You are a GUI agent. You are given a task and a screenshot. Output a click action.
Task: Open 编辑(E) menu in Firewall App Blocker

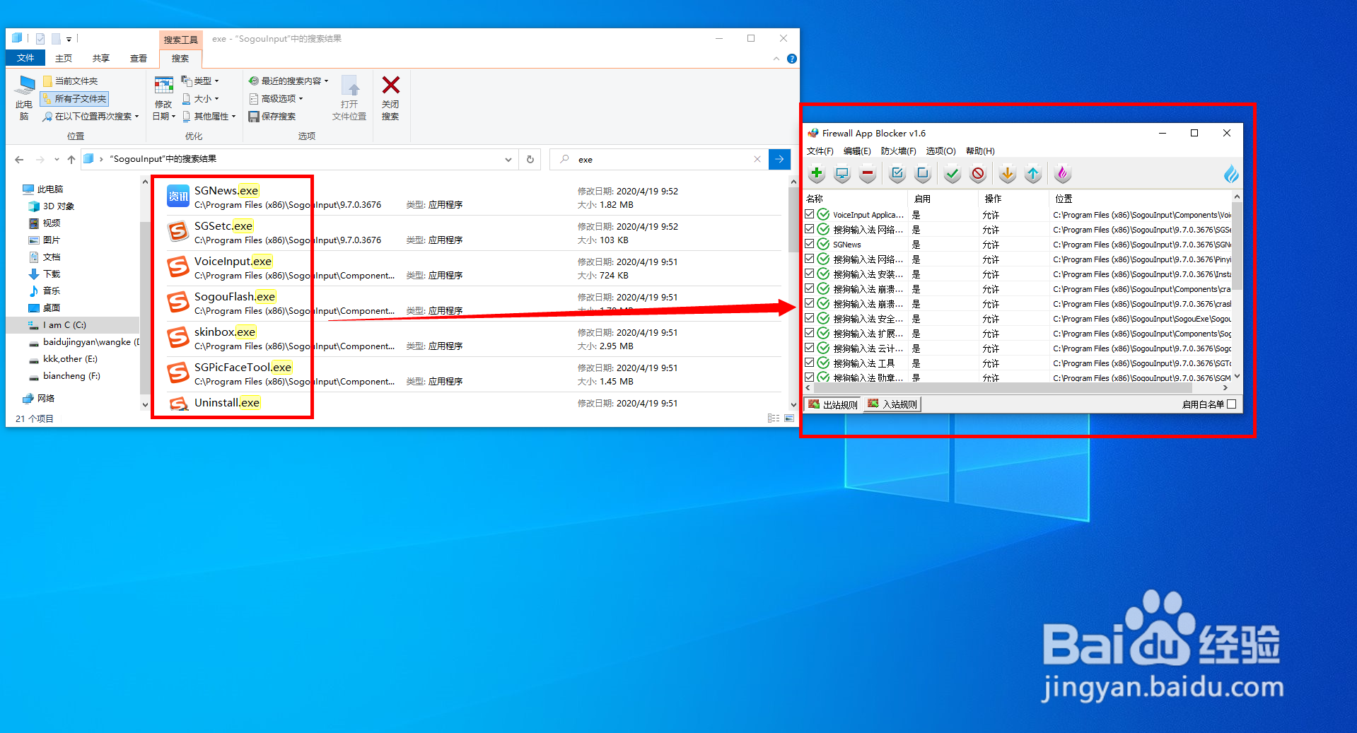(x=857, y=151)
